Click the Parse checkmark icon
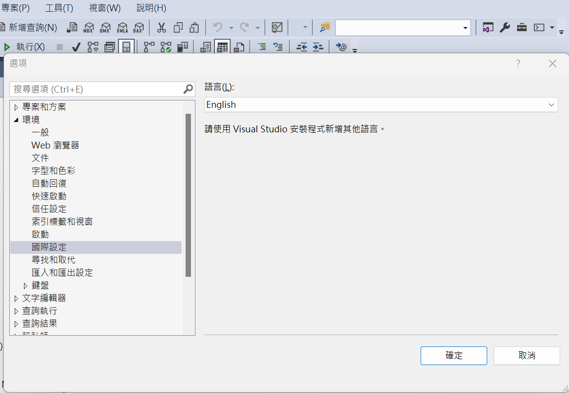 76,47
